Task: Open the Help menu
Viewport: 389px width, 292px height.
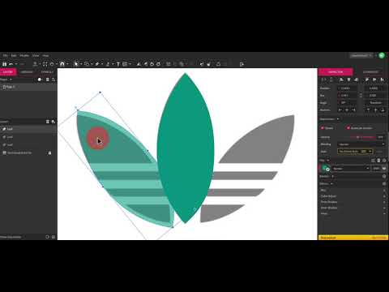Action: click(45, 55)
